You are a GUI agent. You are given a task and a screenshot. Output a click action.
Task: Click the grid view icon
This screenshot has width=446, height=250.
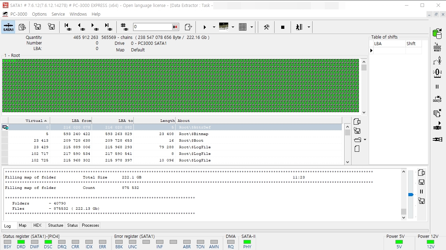click(243, 27)
